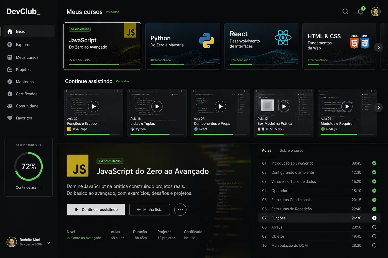Click the Incluso certificate link

(190, 238)
